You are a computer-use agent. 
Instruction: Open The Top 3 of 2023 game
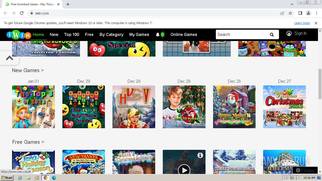33,107
